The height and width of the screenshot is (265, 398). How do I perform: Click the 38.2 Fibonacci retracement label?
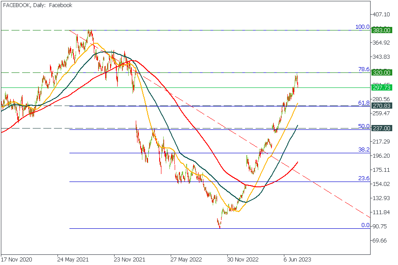[364, 150]
